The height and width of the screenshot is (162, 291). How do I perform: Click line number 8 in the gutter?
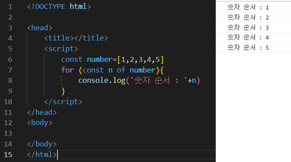(10, 80)
